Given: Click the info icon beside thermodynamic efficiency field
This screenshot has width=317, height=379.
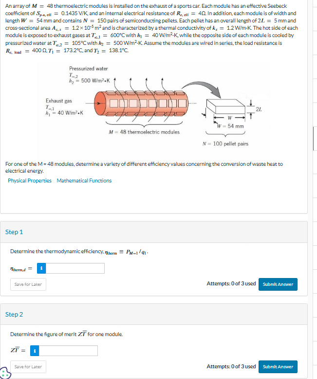Looking at the screenshot, I should 41,268.
